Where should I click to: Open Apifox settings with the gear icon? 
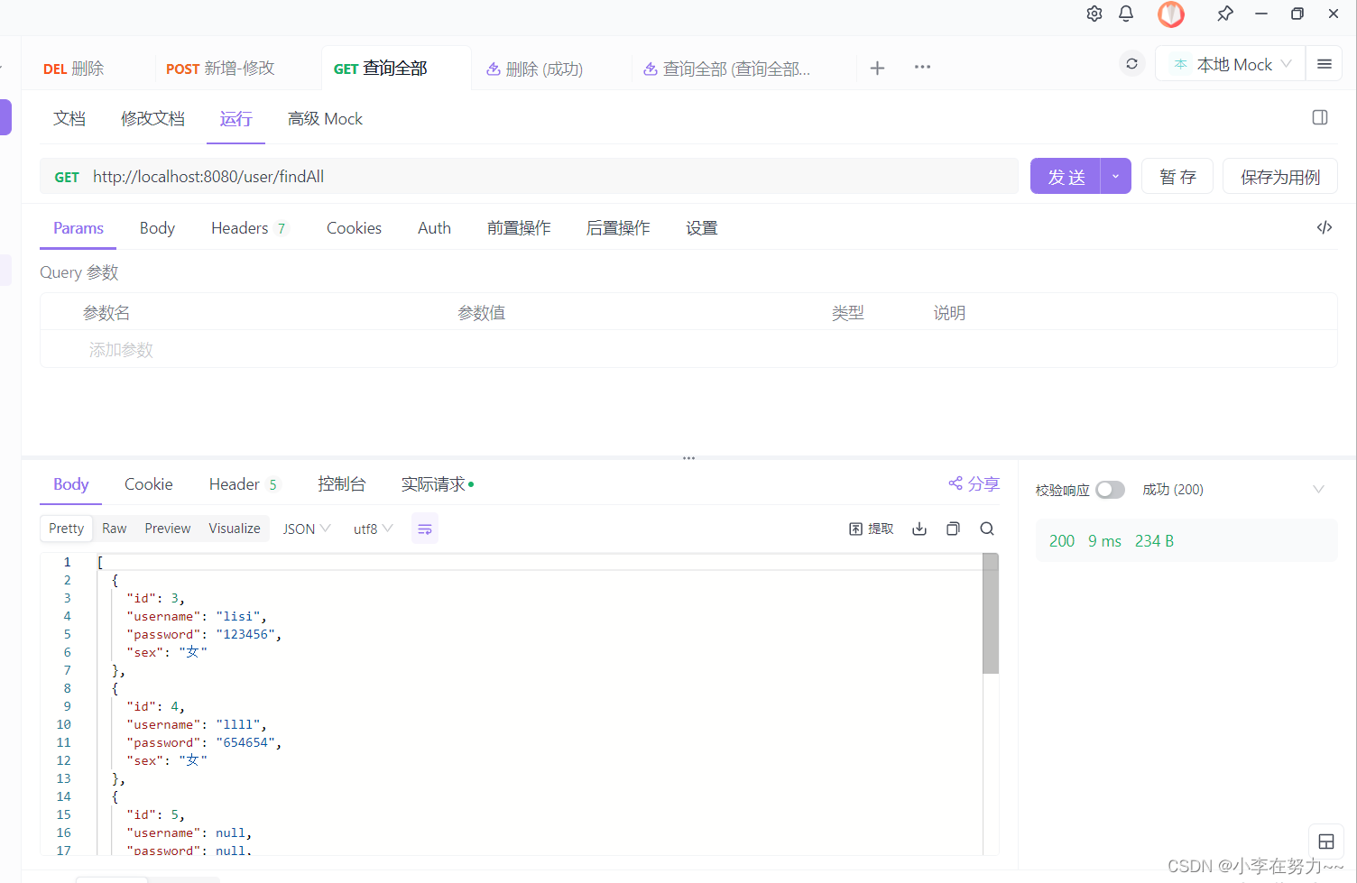1094,14
